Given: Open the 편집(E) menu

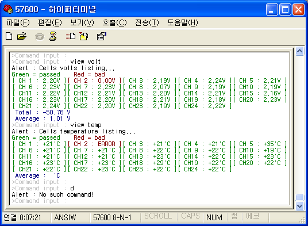Looking at the screenshot, I should point(50,23).
